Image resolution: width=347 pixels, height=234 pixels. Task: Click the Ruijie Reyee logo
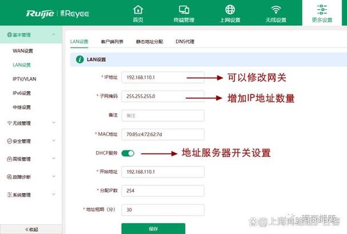tap(58, 14)
